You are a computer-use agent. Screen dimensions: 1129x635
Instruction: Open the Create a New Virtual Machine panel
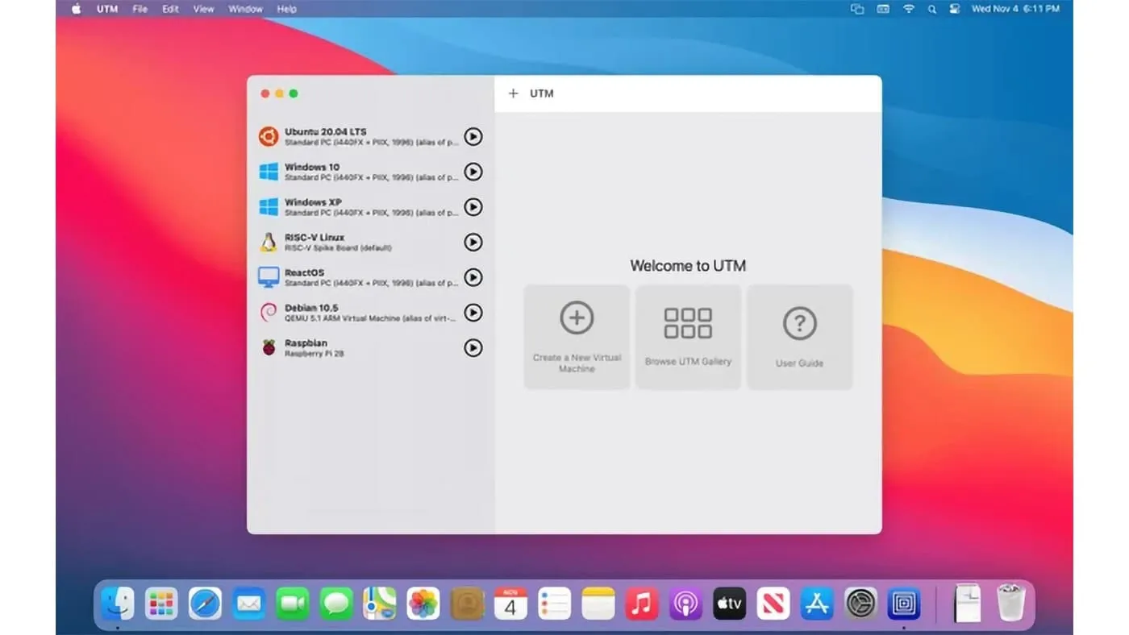click(x=577, y=336)
